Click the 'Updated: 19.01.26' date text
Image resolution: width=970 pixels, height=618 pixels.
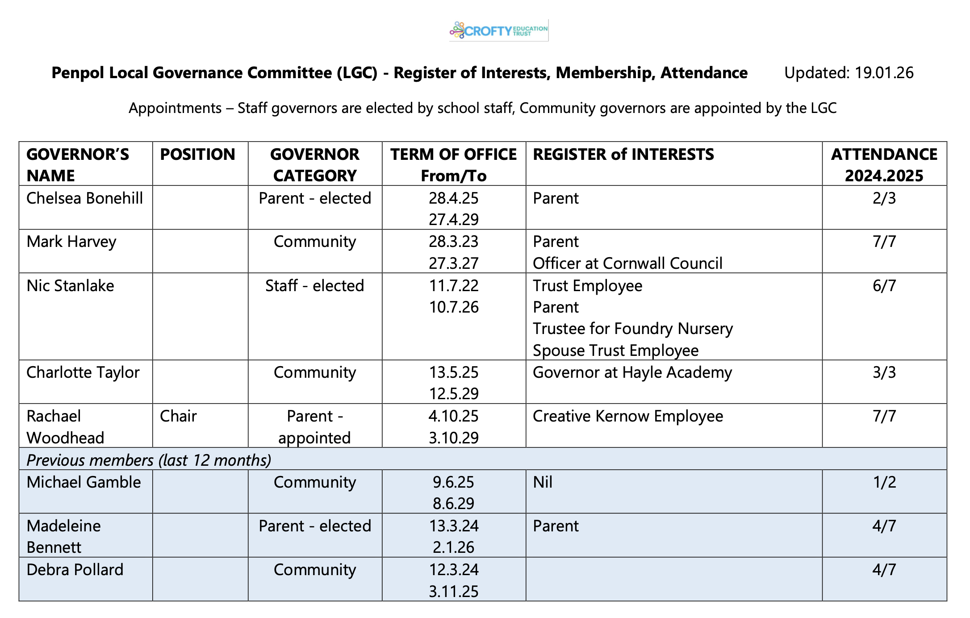click(x=849, y=73)
